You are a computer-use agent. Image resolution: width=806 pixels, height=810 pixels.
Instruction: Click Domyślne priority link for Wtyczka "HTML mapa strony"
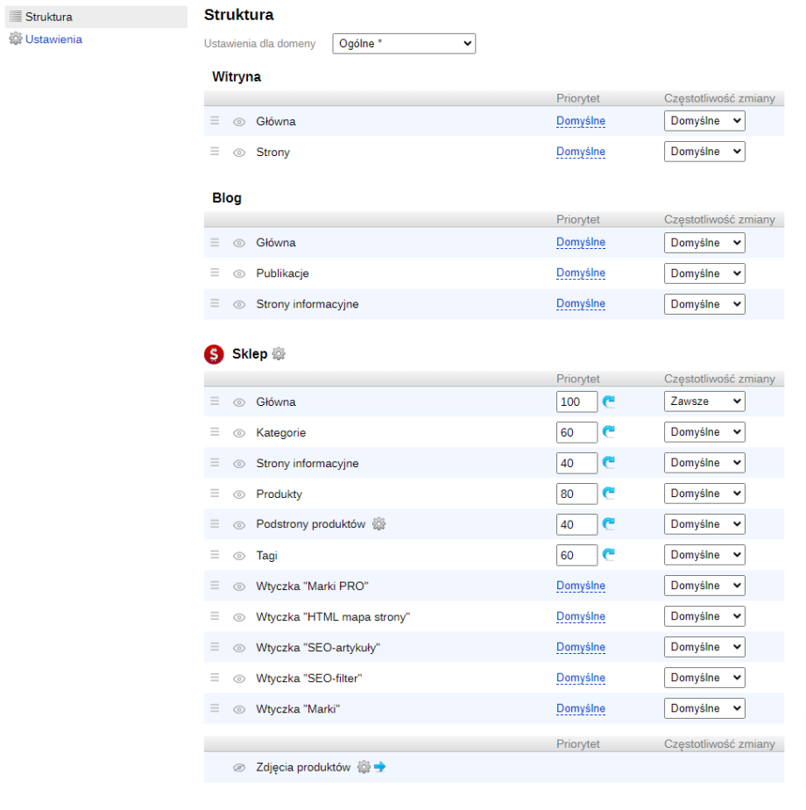tap(580, 616)
